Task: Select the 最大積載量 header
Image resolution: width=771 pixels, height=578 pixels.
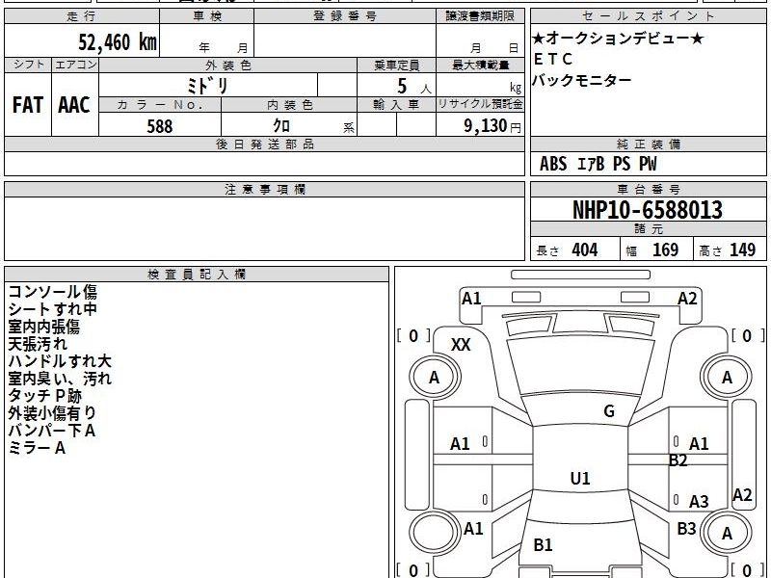Action: (x=481, y=65)
